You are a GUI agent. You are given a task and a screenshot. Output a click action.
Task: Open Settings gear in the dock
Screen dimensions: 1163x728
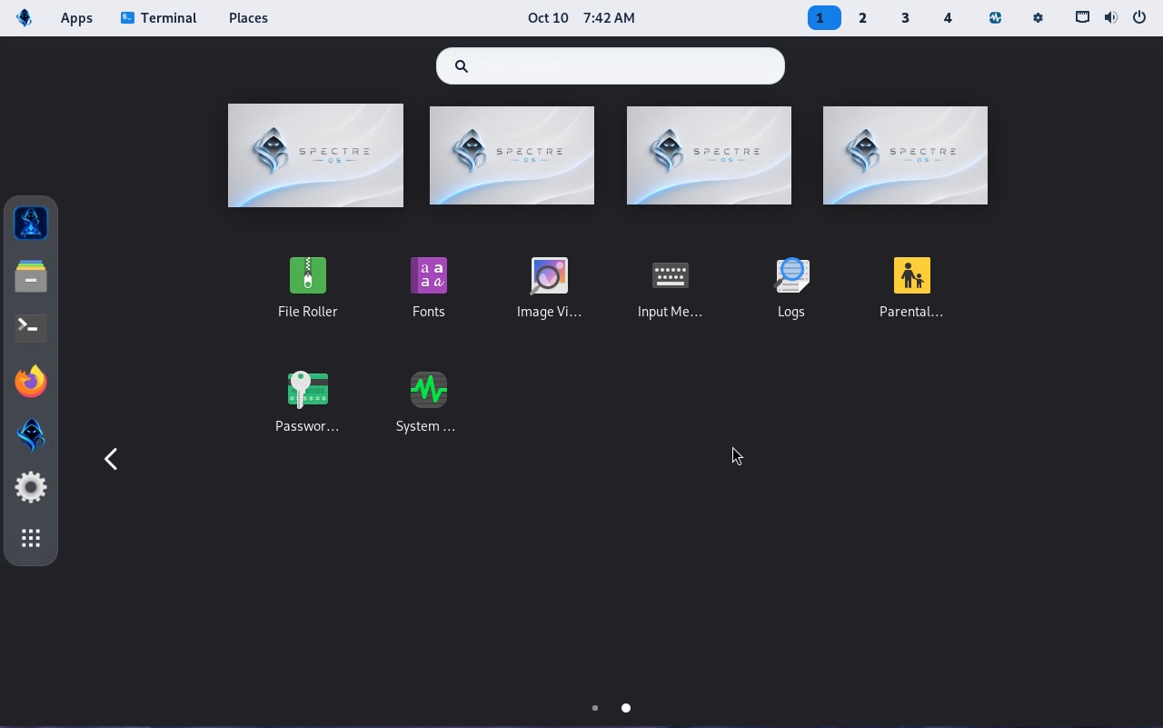tap(31, 487)
